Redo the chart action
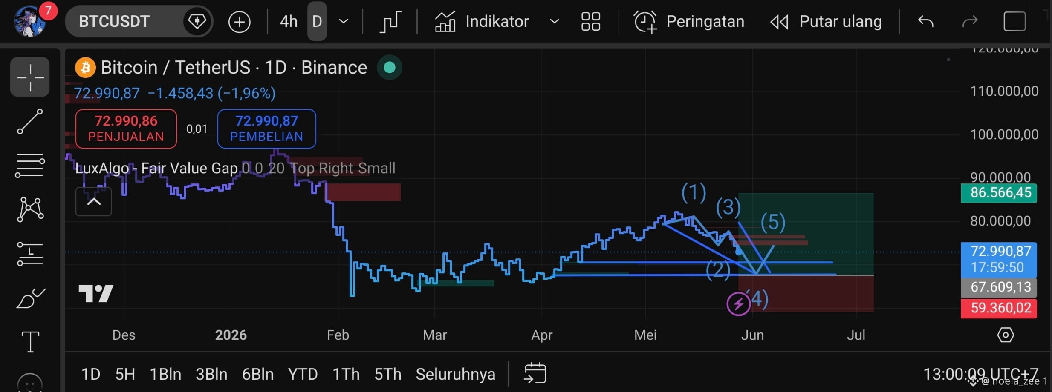The image size is (1052, 392). 970,21
